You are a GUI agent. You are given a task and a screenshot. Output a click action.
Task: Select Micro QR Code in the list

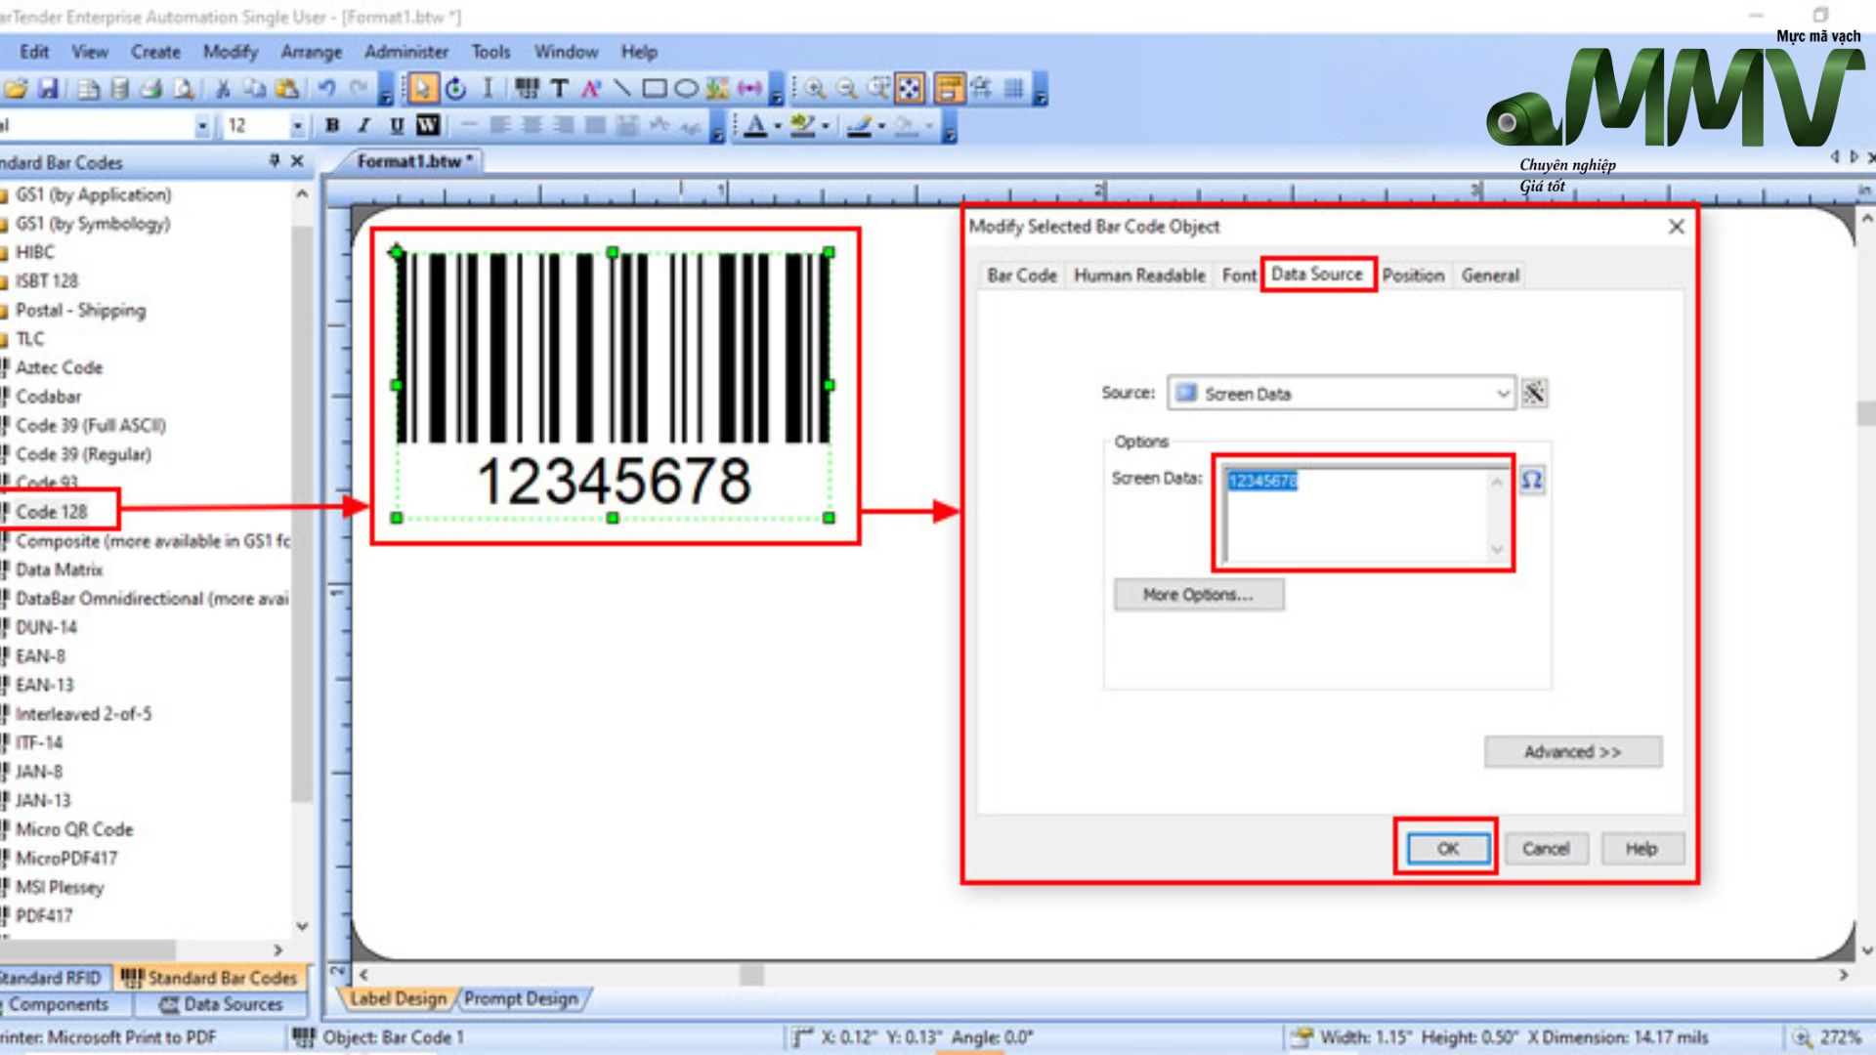pyautogui.click(x=74, y=829)
